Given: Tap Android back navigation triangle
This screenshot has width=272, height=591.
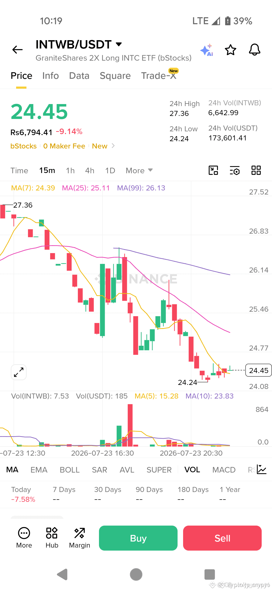Looking at the screenshot, I should click(x=62, y=574).
